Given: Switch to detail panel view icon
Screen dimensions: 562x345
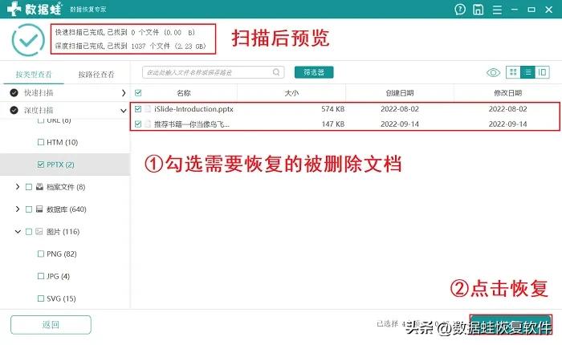Looking at the screenshot, I should click(x=542, y=72).
